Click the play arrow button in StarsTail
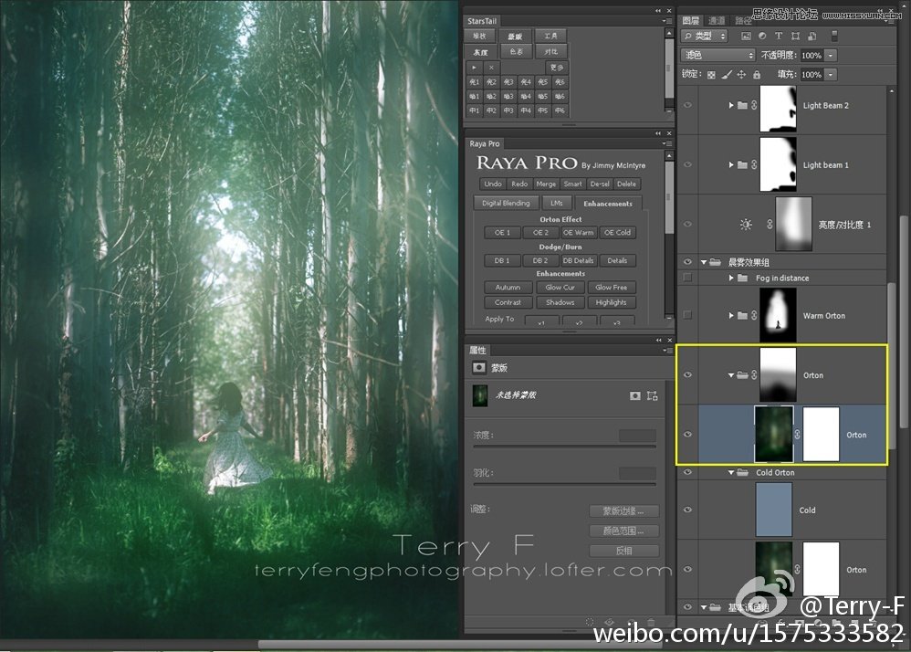Viewport: 911px width, 652px height. click(474, 68)
